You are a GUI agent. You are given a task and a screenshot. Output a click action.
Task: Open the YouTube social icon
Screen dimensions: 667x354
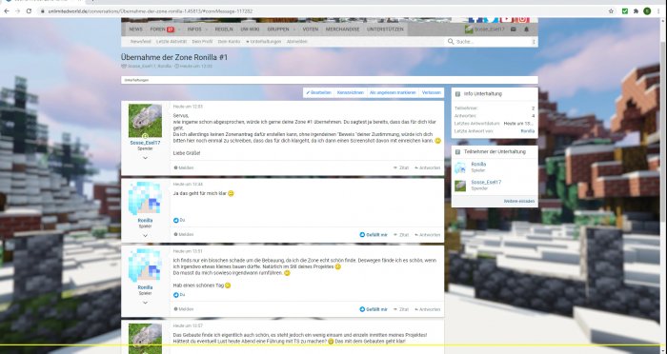[x=507, y=20]
